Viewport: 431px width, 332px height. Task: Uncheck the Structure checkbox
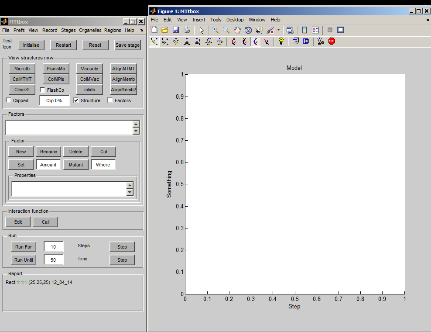76,100
